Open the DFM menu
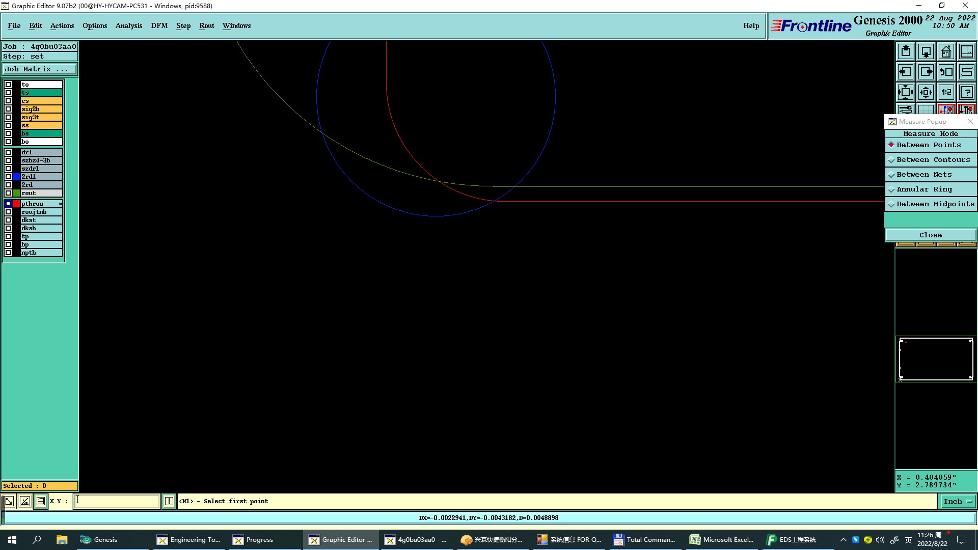The height and width of the screenshot is (550, 978). click(159, 25)
